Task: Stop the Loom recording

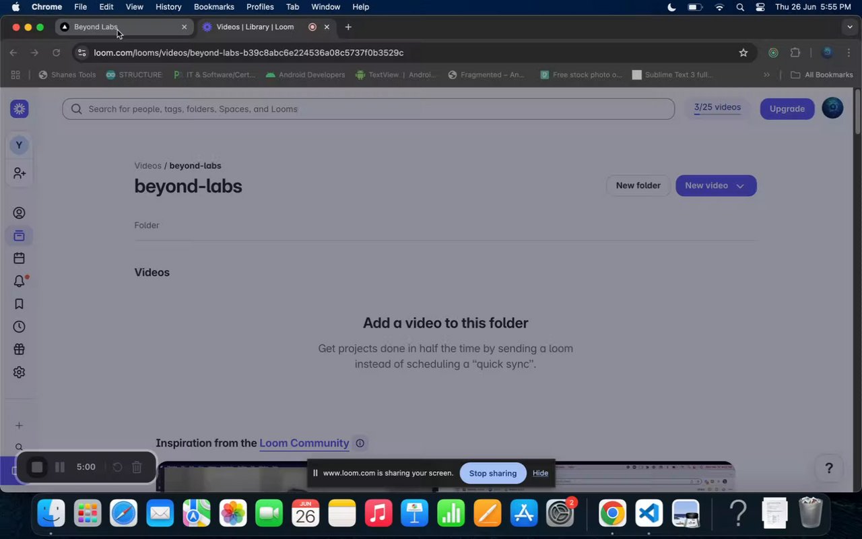Action: click(x=38, y=467)
